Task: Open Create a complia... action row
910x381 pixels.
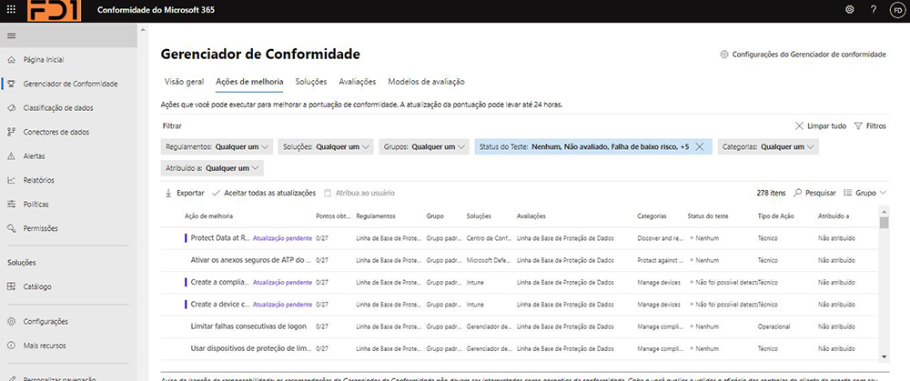Action: 220,283
